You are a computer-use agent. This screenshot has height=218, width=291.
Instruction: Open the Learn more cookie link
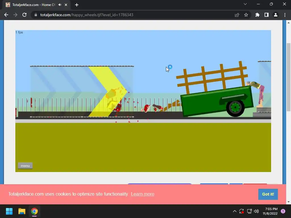point(143,194)
